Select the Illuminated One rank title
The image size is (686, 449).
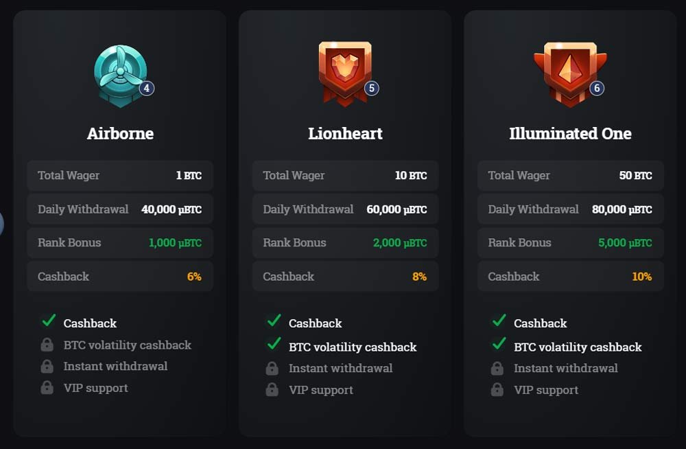point(570,133)
